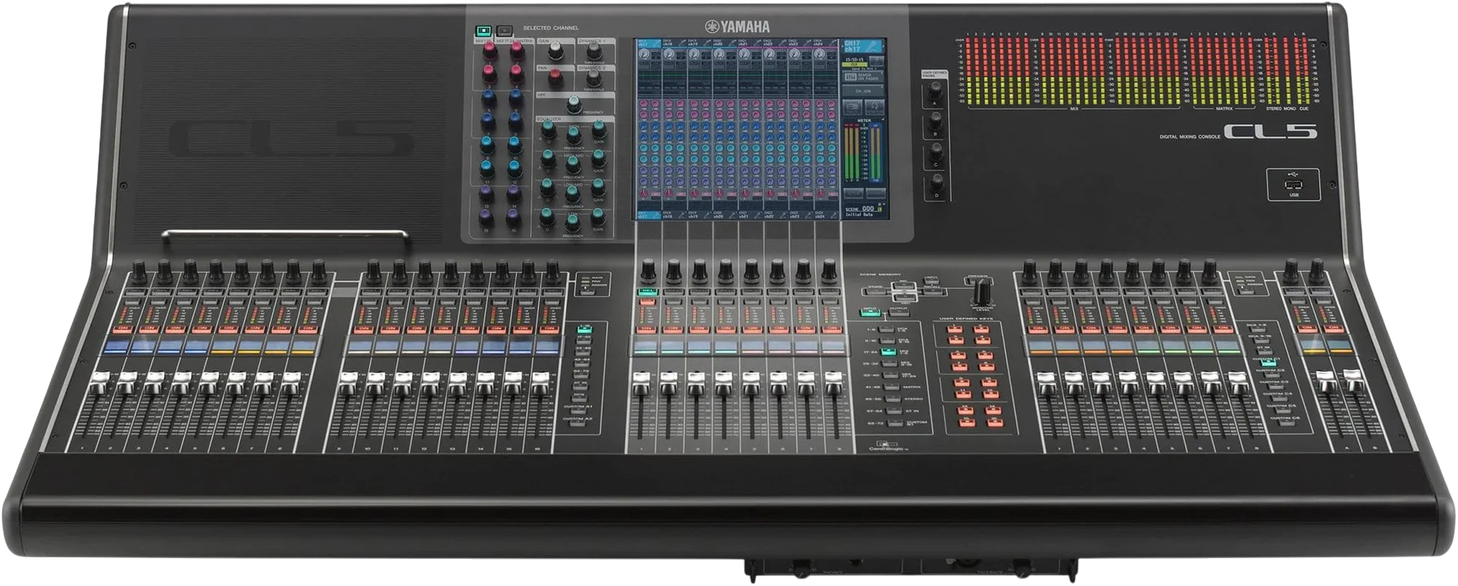Turn the pink mix send knob 4
The height and width of the screenshot is (586, 1458).
(516, 73)
